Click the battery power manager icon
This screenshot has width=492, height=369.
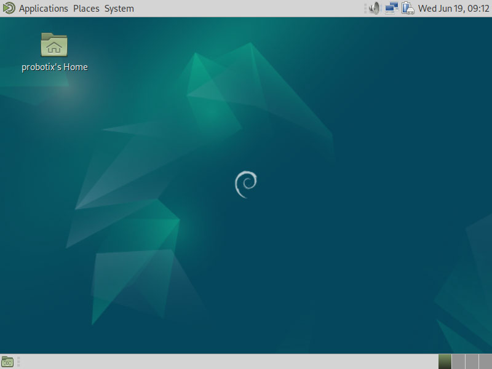[x=408, y=9]
